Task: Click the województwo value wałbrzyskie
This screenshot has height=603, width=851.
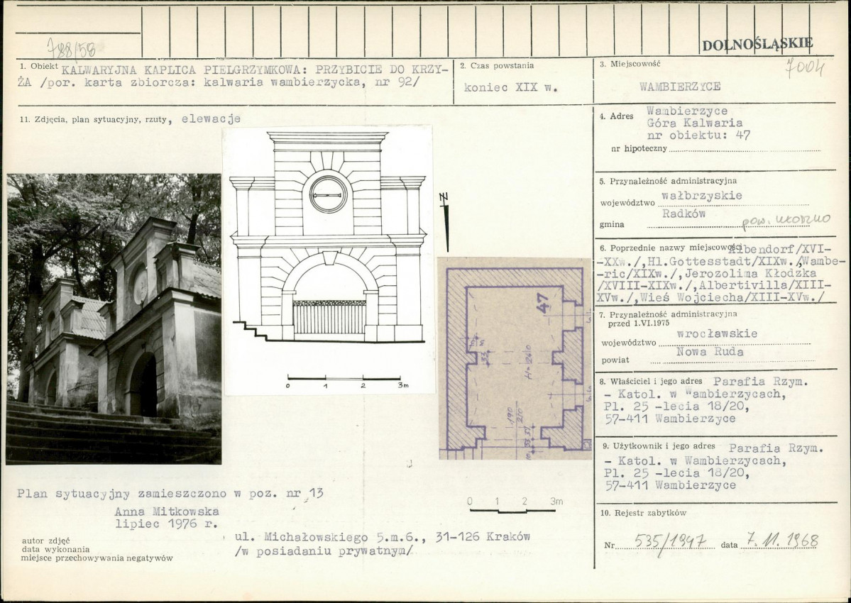Action: pos(702,196)
